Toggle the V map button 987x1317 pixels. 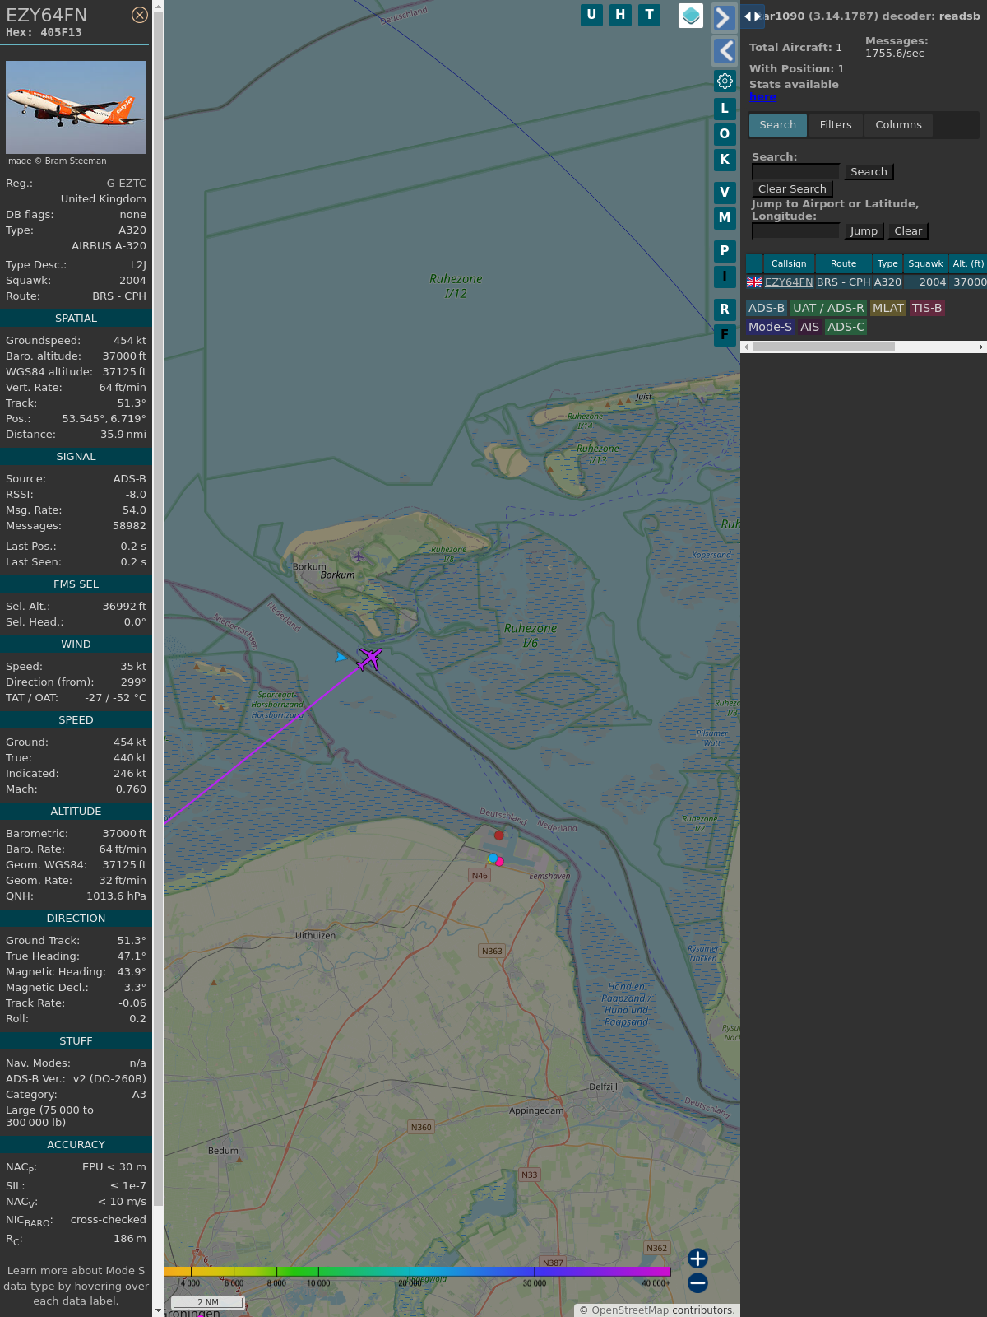coord(725,193)
